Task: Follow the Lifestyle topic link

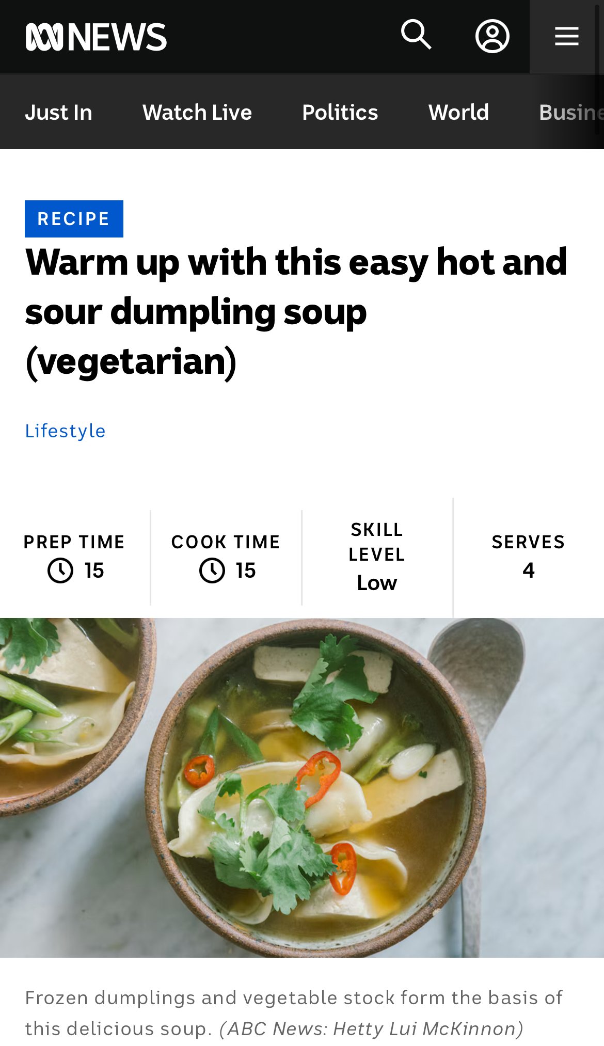Action: tap(65, 431)
